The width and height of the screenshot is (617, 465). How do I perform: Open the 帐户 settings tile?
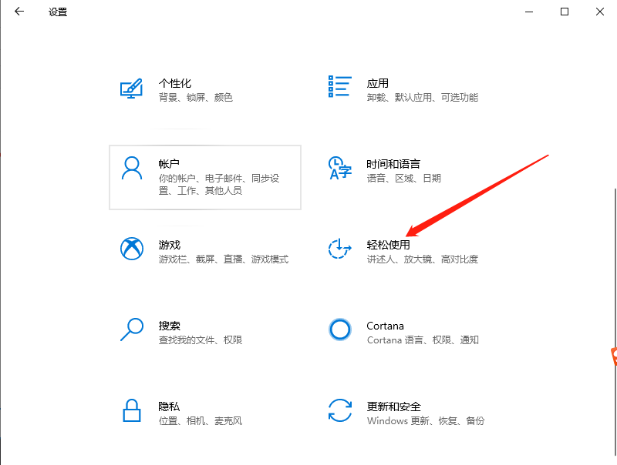click(x=204, y=177)
